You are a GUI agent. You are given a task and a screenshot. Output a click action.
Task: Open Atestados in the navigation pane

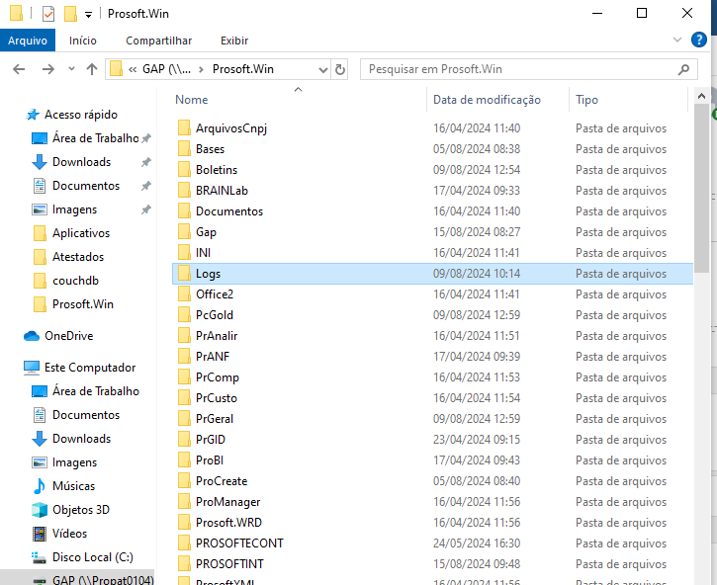78,257
